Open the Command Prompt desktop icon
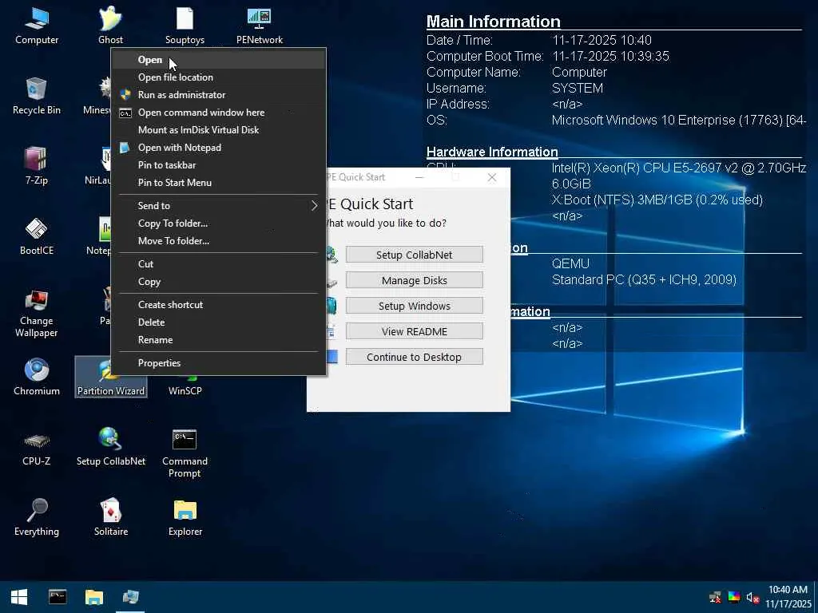 click(185, 441)
